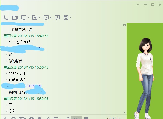Jump to top of chat history arrow
The width and height of the screenshot is (163, 119).
(125, 25)
